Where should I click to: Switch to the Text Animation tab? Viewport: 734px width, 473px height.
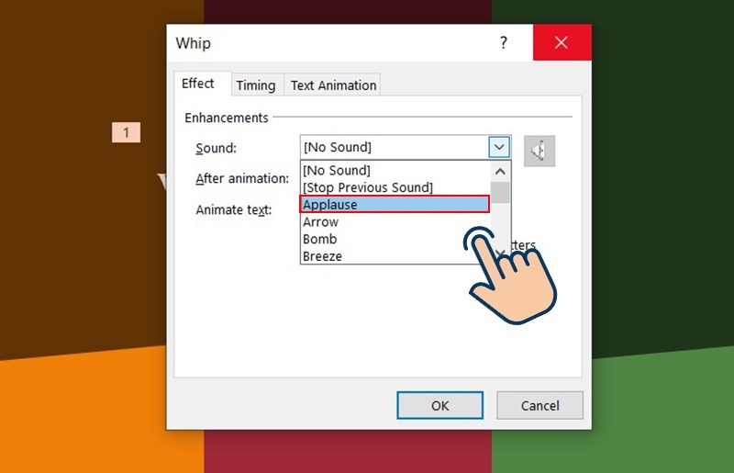coord(333,85)
